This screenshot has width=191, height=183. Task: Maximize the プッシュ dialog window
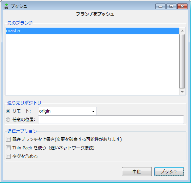171,6
